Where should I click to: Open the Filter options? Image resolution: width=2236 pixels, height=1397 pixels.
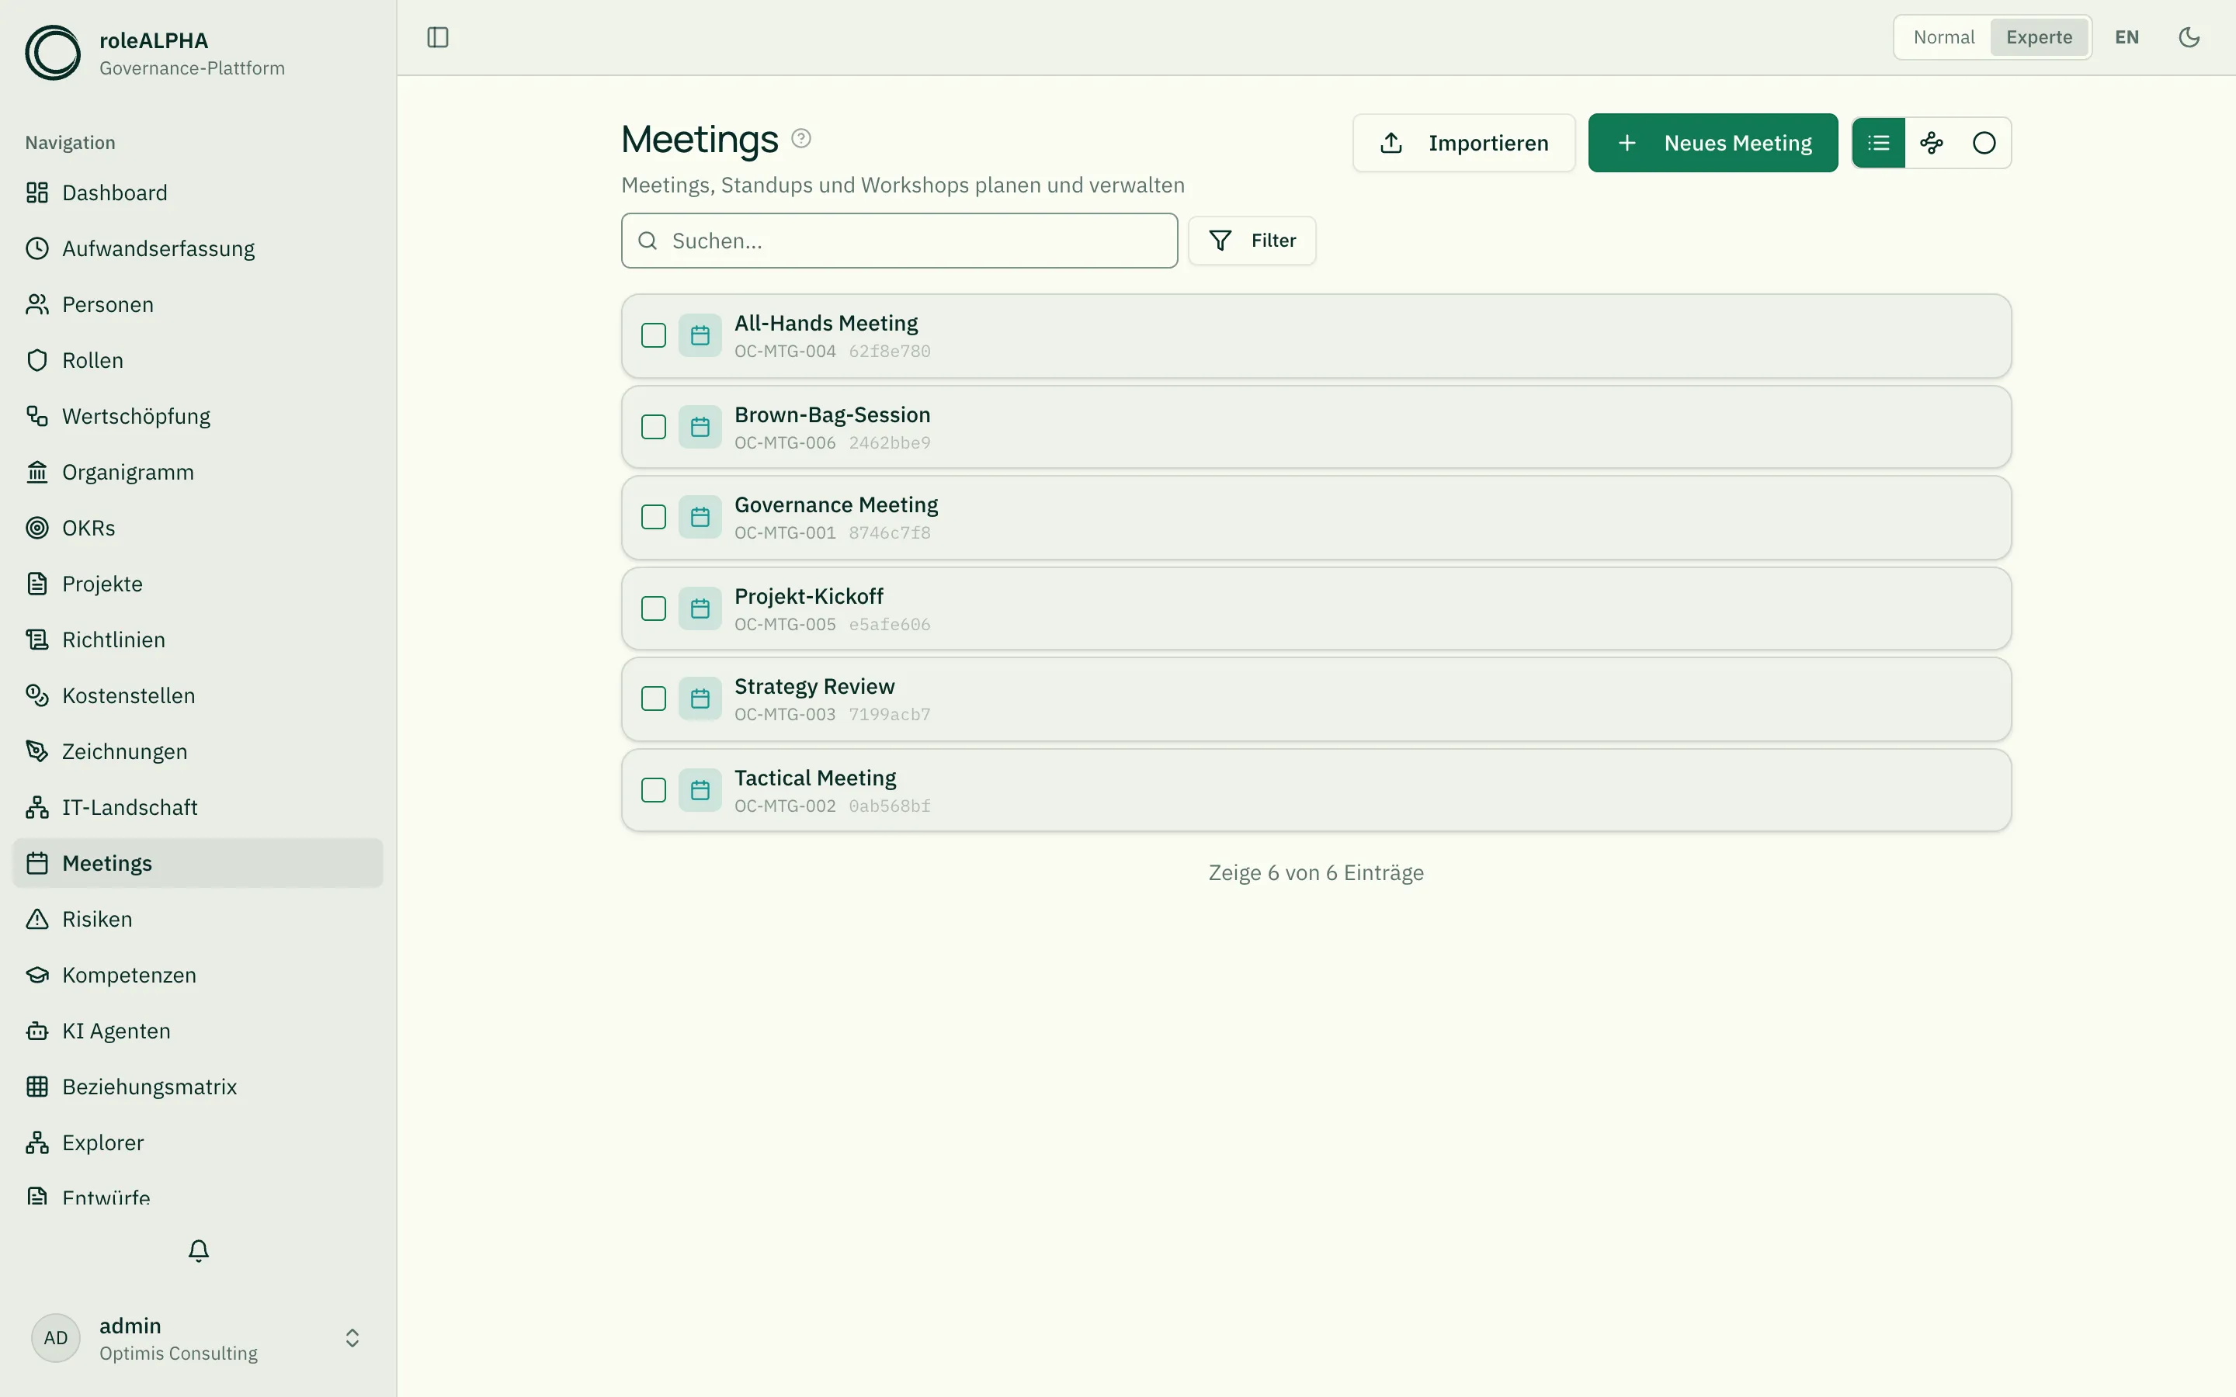point(1252,241)
